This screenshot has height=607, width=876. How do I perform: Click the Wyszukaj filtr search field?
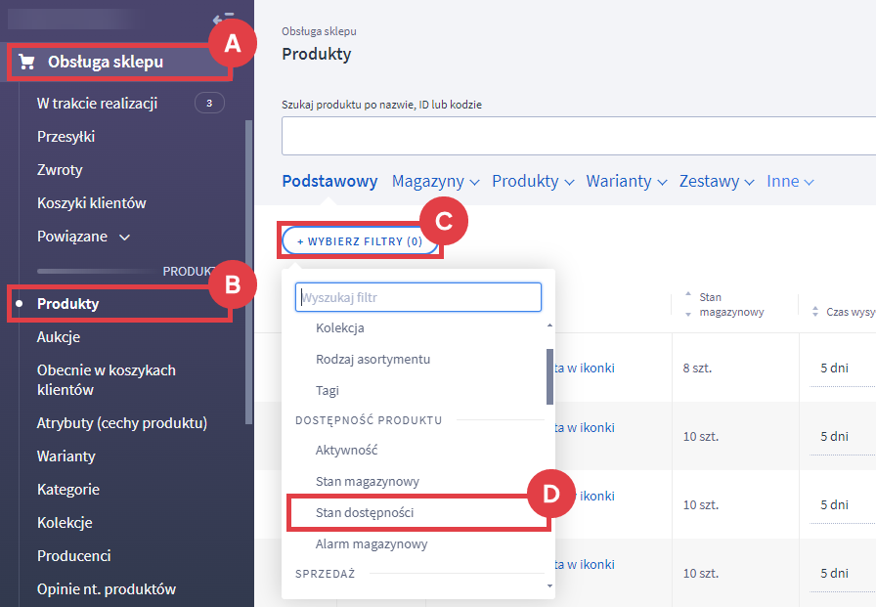tap(417, 297)
